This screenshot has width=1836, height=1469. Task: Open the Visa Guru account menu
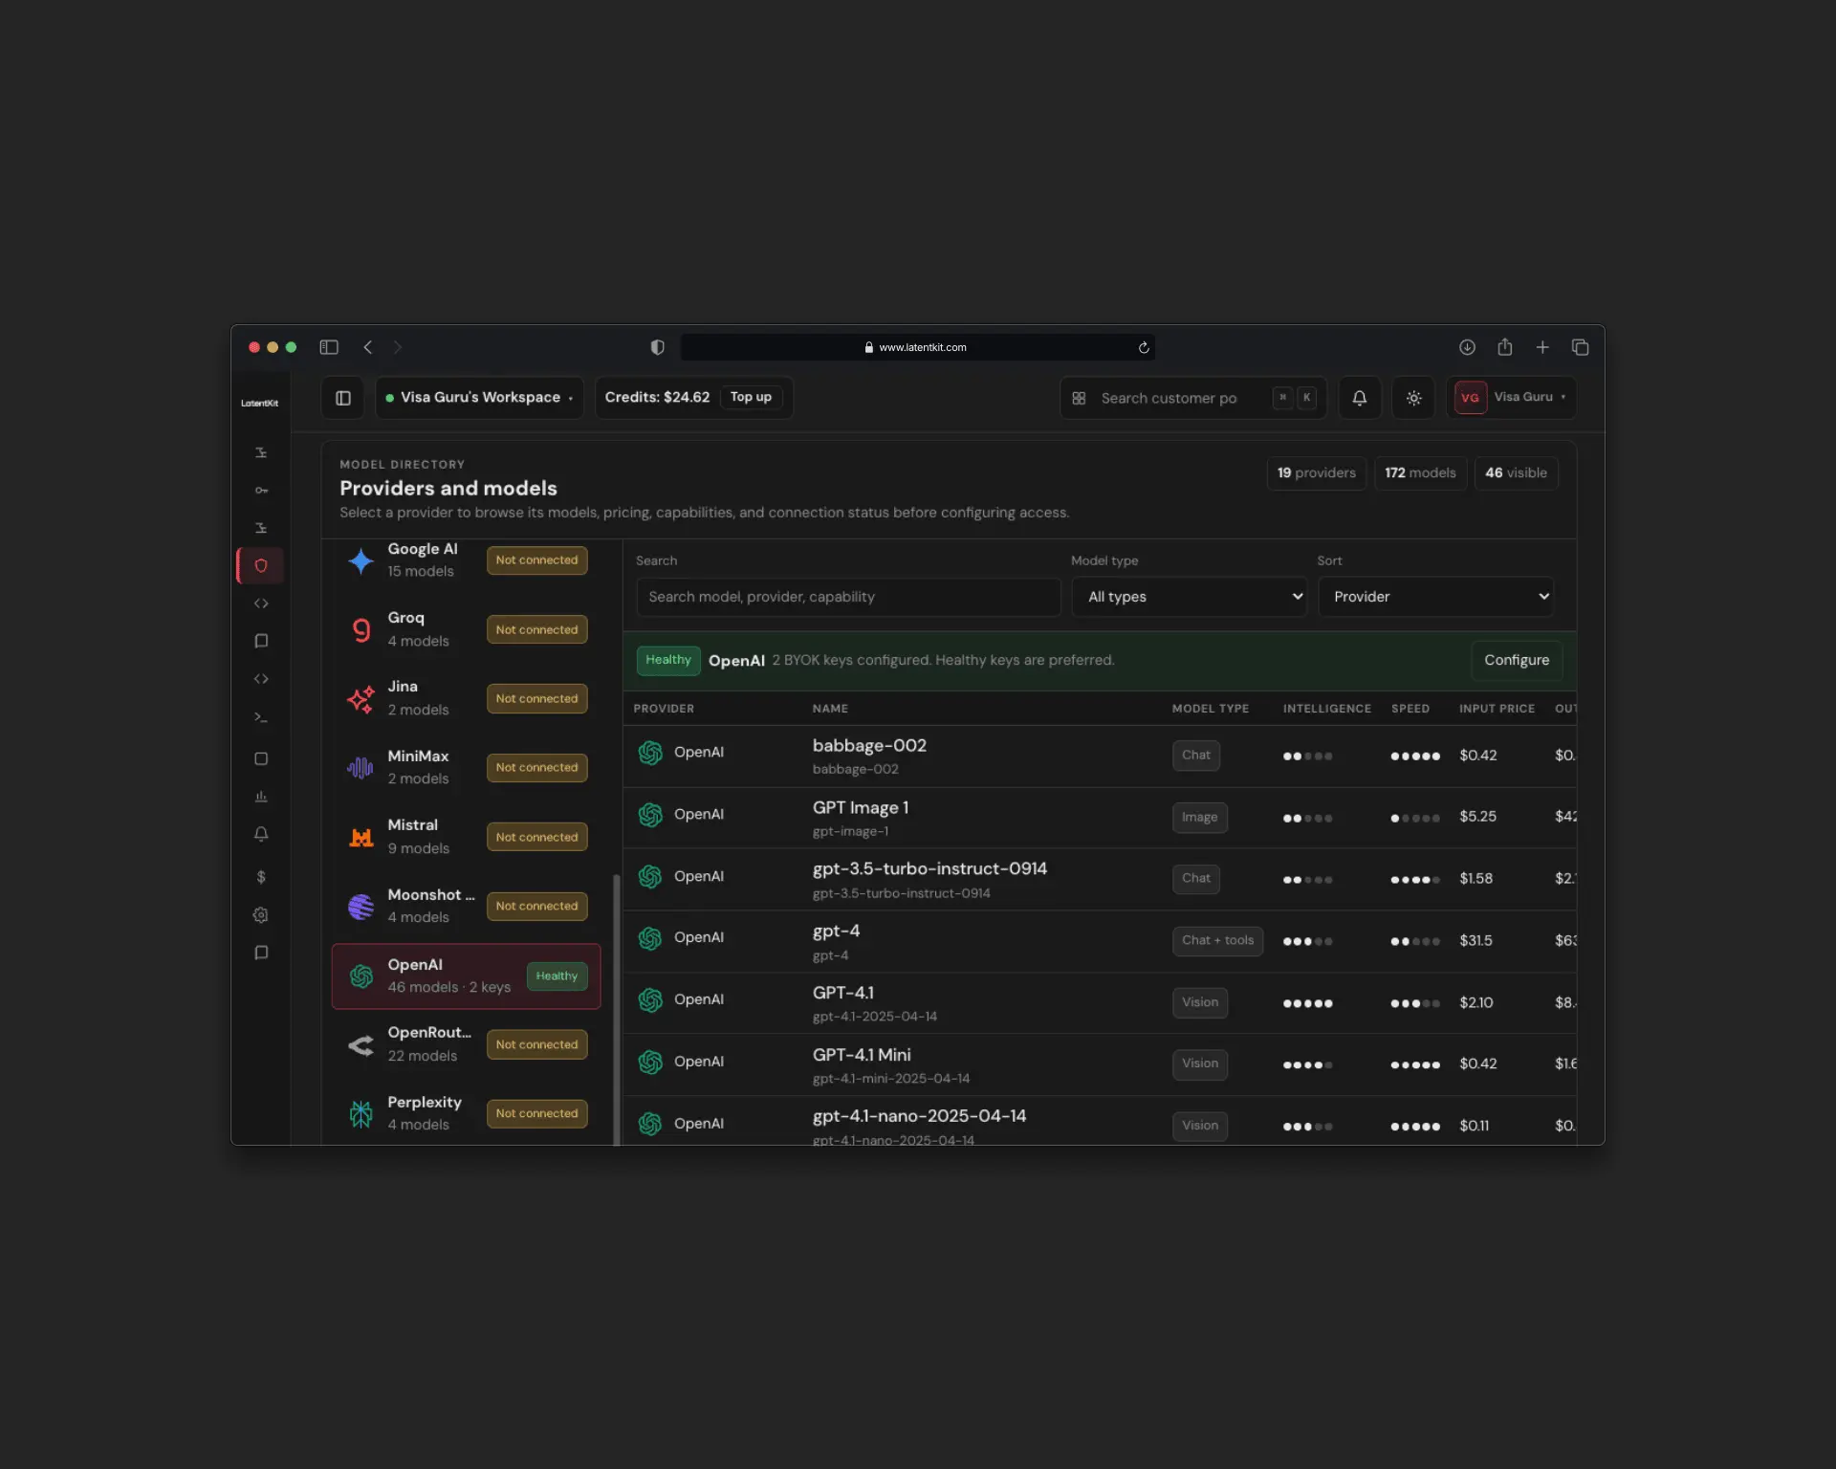[x=1512, y=398]
